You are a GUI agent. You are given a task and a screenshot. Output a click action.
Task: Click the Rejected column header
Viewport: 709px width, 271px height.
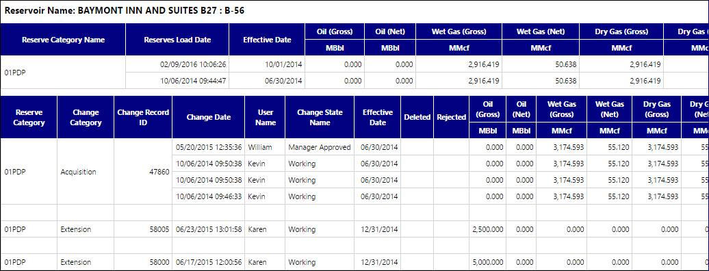coord(451,117)
